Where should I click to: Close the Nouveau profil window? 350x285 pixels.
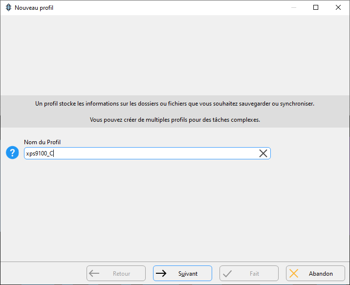[338, 8]
